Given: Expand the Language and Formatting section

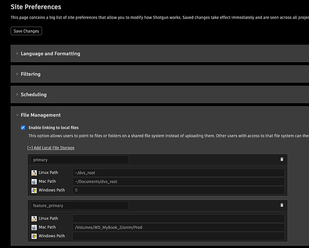Looking at the screenshot, I should click(x=50, y=54).
